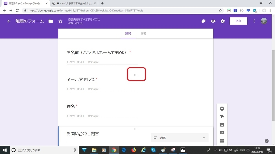
Task: Click short answer placeholder under メールアドレス
Action: pos(83,89)
